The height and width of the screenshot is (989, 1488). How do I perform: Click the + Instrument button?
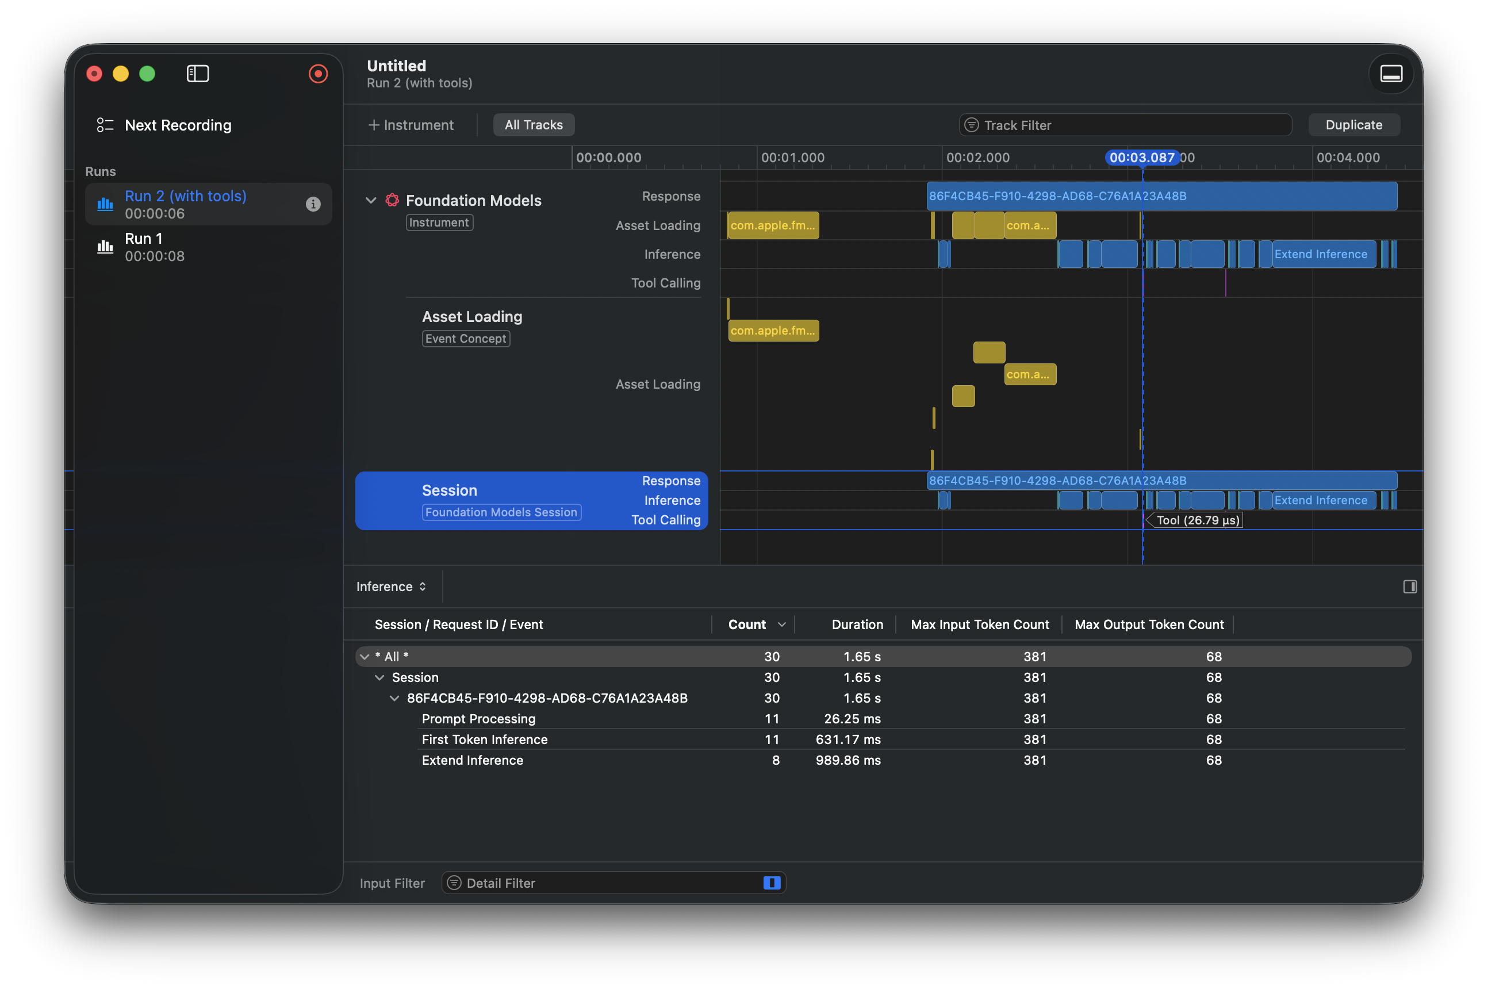pos(411,125)
